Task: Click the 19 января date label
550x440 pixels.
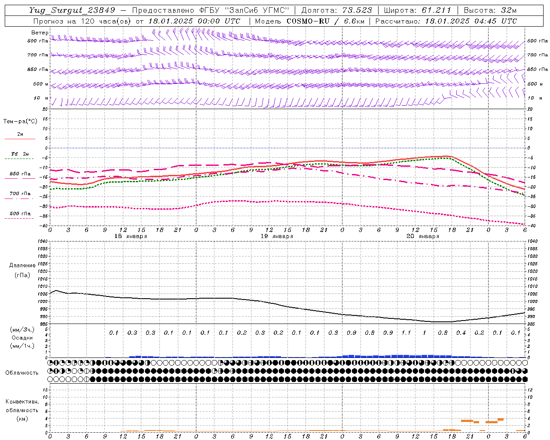Action: (277, 236)
